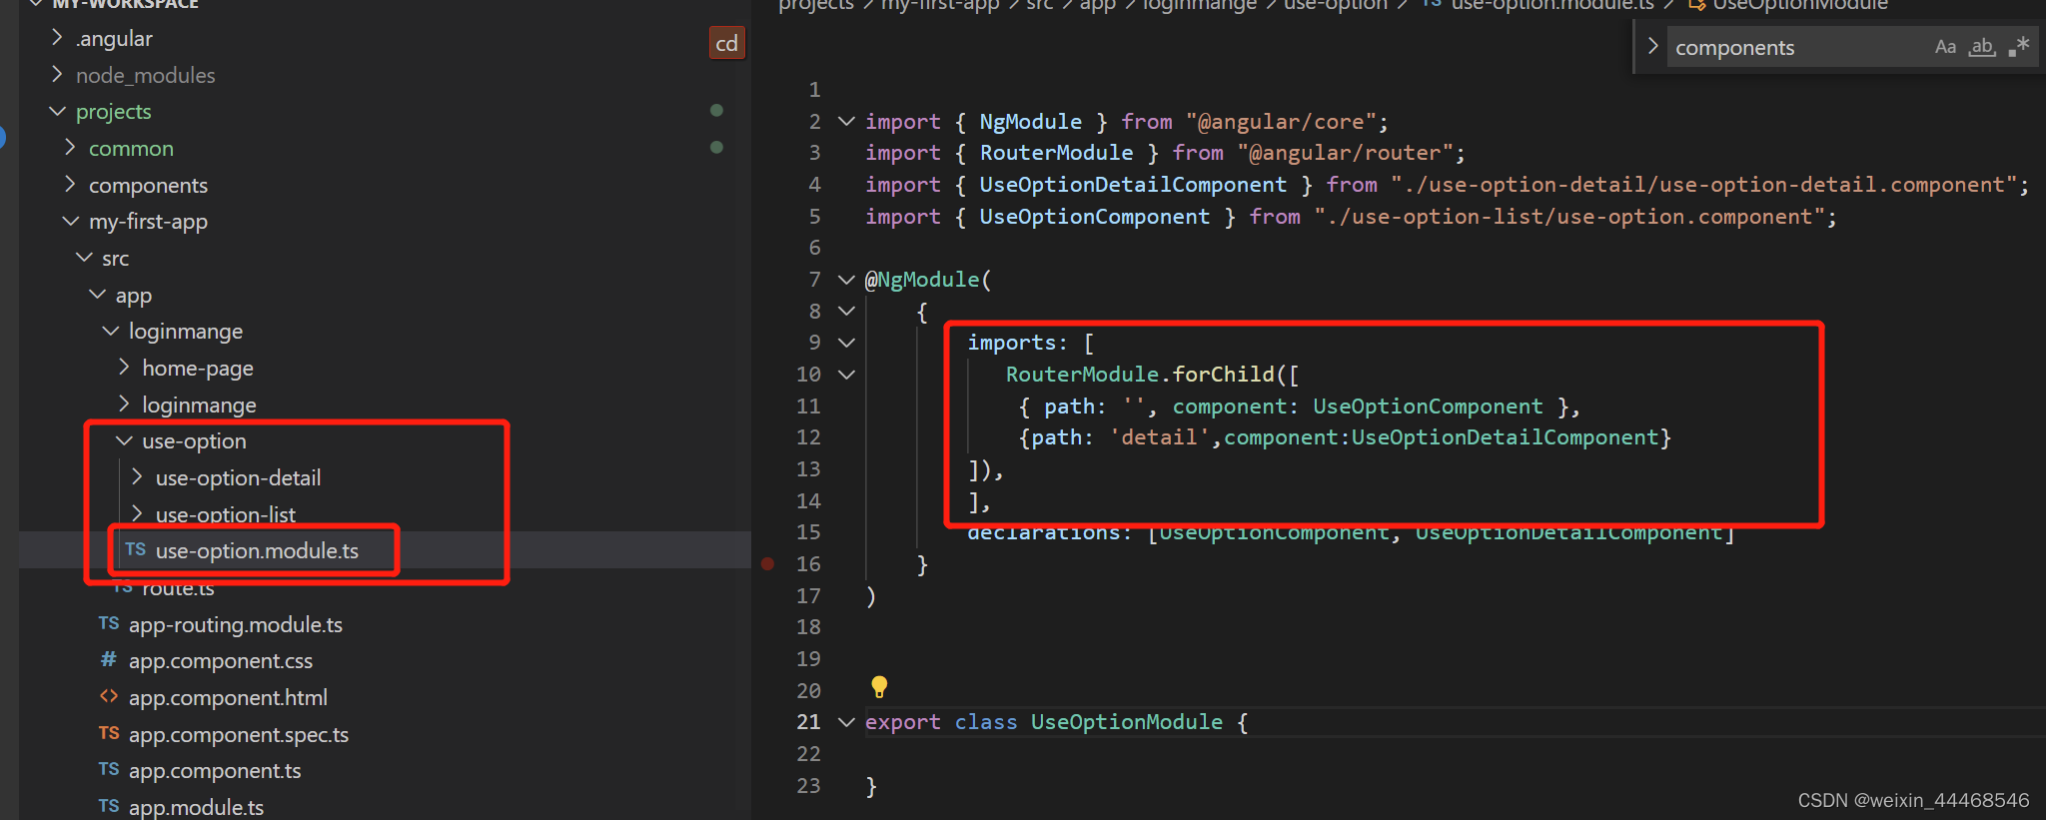
Task: Click the git status dot beside common
Action: 716,147
